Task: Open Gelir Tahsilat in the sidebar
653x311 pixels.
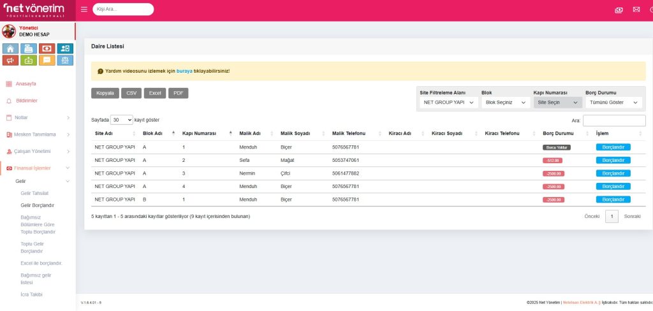Action: 34,192
